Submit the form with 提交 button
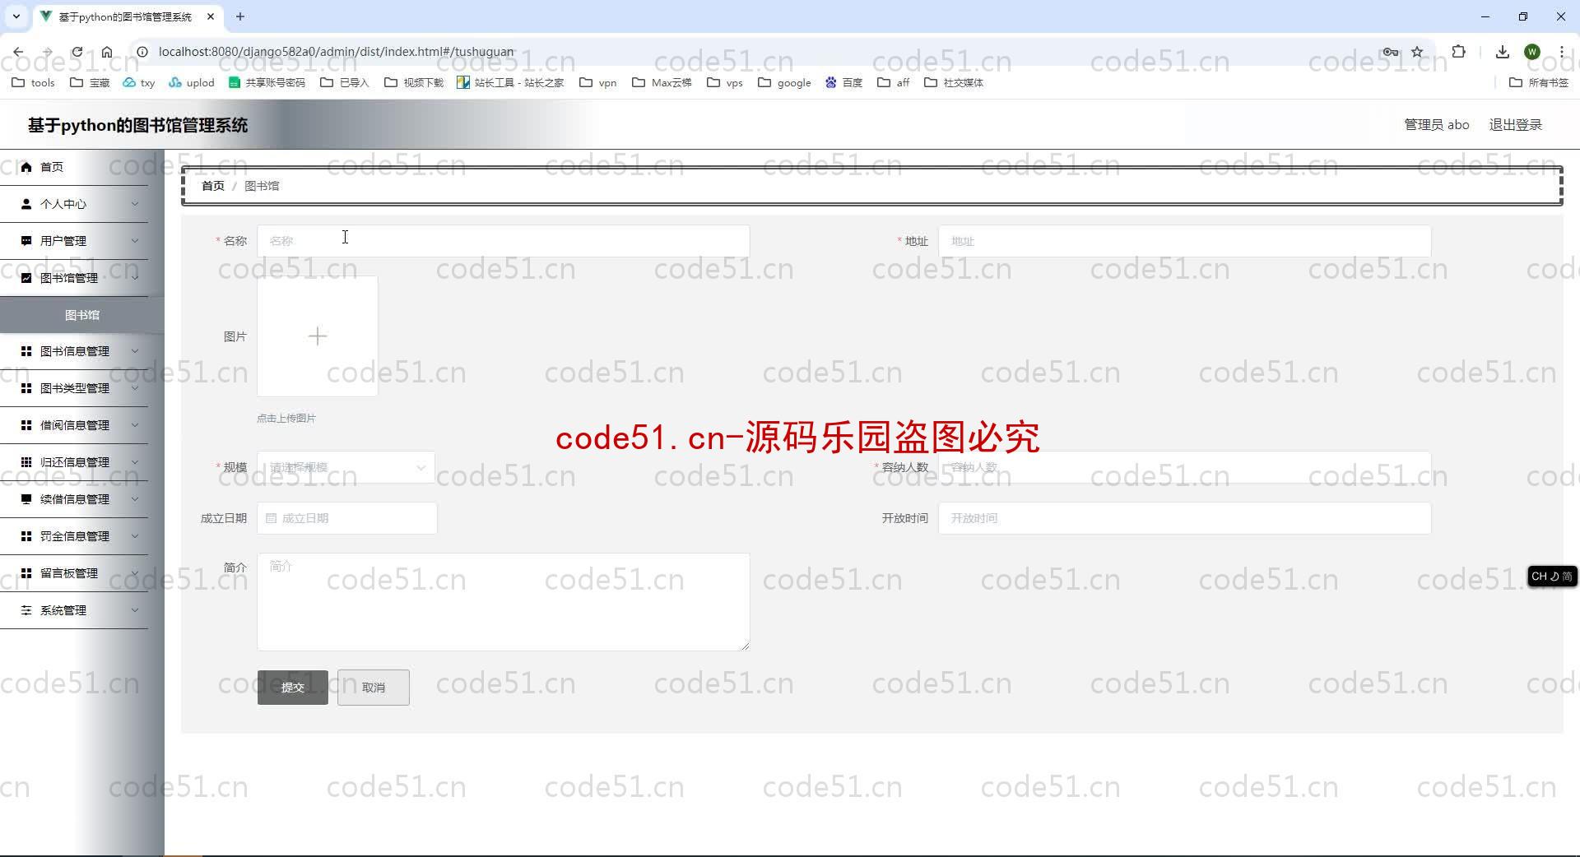This screenshot has width=1580, height=857. (x=293, y=688)
